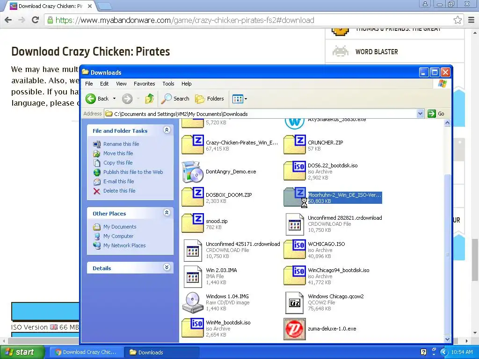Viewport: 479px width, 359px height.
Task: Open the Views dropdown arrow
Action: click(x=246, y=99)
